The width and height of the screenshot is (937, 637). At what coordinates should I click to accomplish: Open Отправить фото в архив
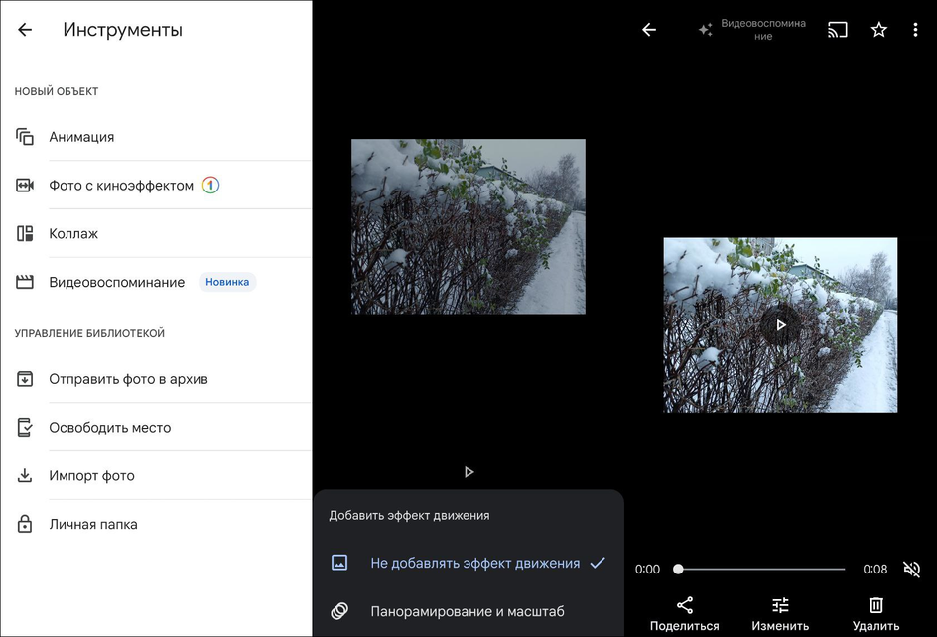pyautogui.click(x=134, y=379)
